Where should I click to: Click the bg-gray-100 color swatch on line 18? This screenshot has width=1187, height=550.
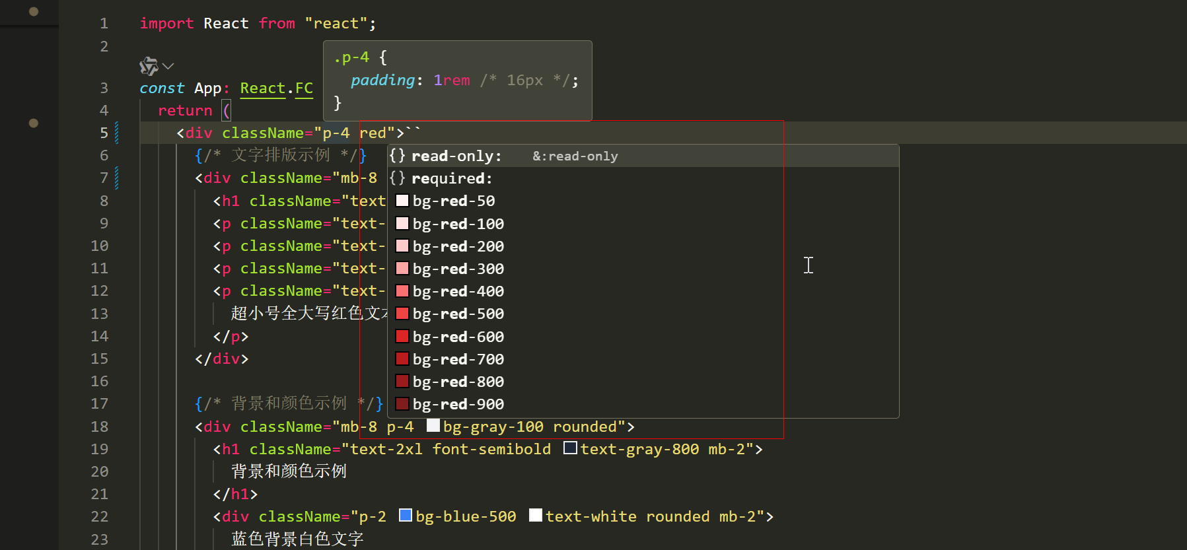[x=433, y=426]
